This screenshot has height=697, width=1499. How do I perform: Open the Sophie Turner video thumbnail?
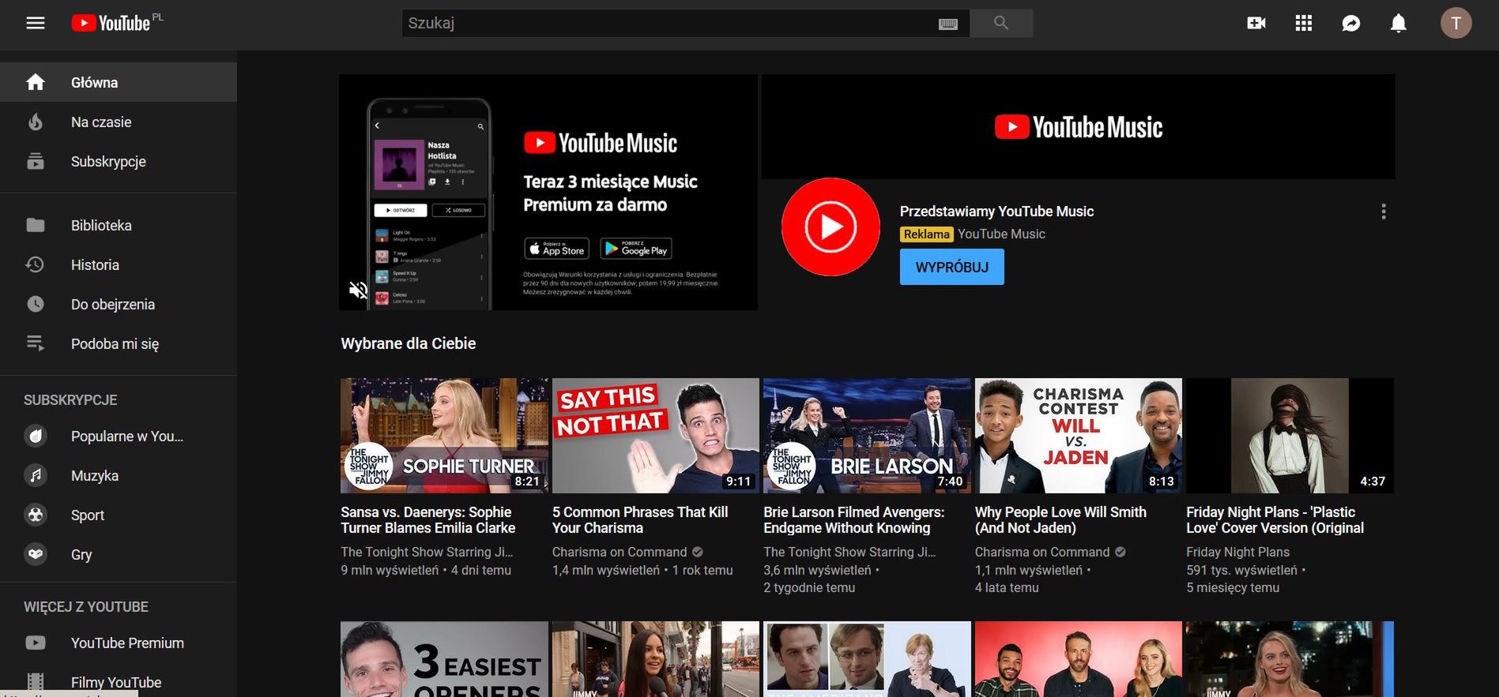click(x=444, y=436)
